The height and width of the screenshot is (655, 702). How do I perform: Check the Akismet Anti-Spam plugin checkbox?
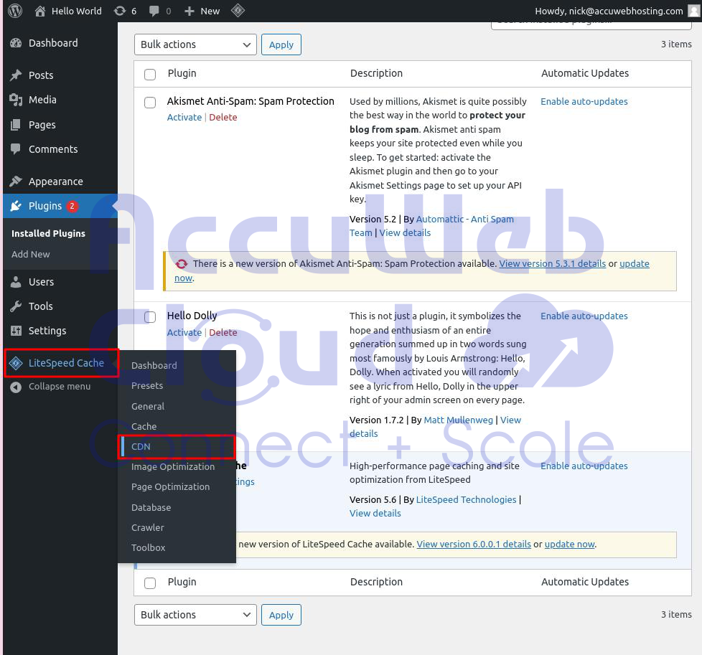(150, 103)
